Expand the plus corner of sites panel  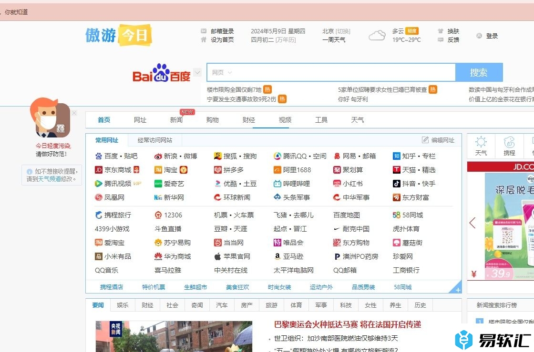click(457, 289)
